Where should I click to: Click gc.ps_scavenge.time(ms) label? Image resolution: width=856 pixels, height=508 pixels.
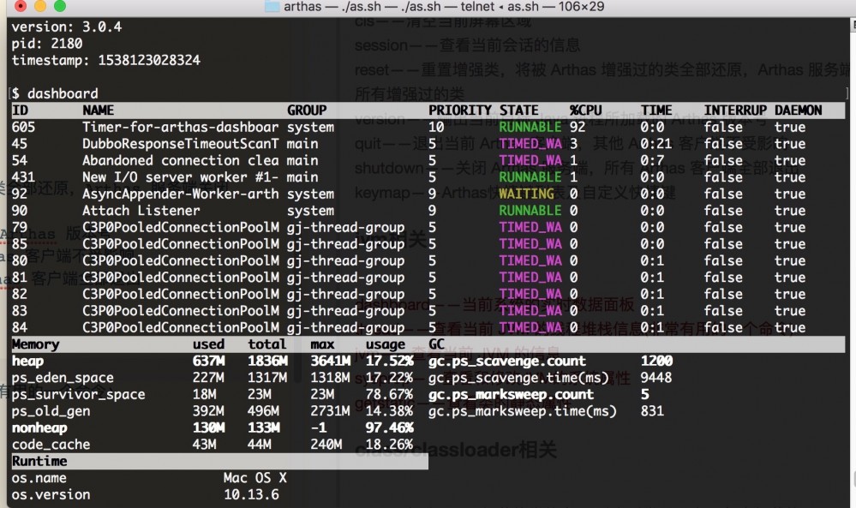click(x=518, y=378)
